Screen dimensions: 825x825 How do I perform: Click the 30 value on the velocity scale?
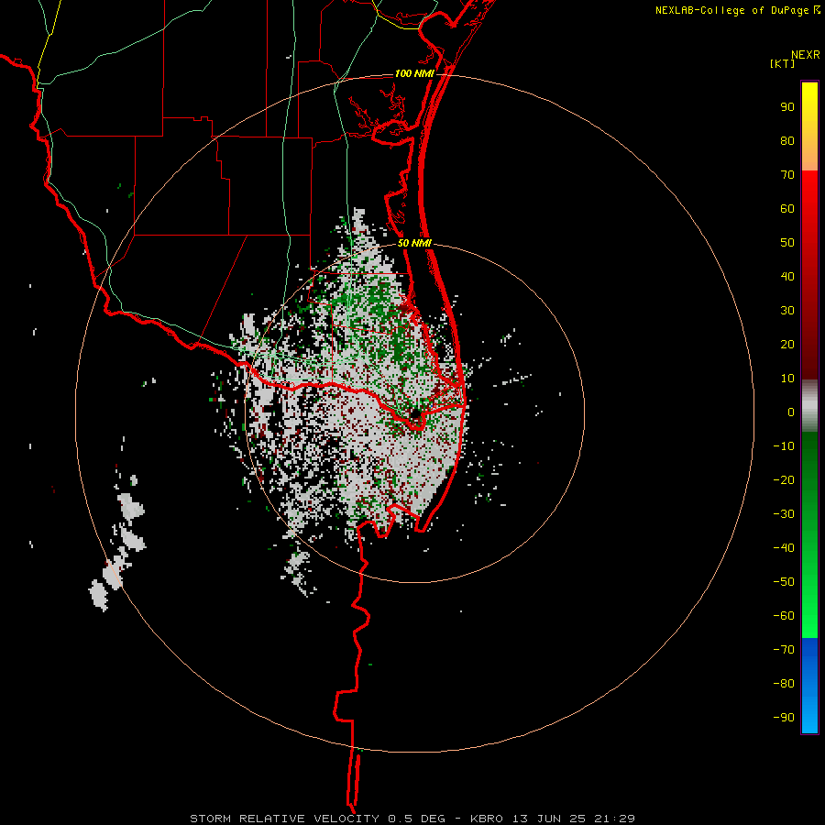tap(787, 311)
